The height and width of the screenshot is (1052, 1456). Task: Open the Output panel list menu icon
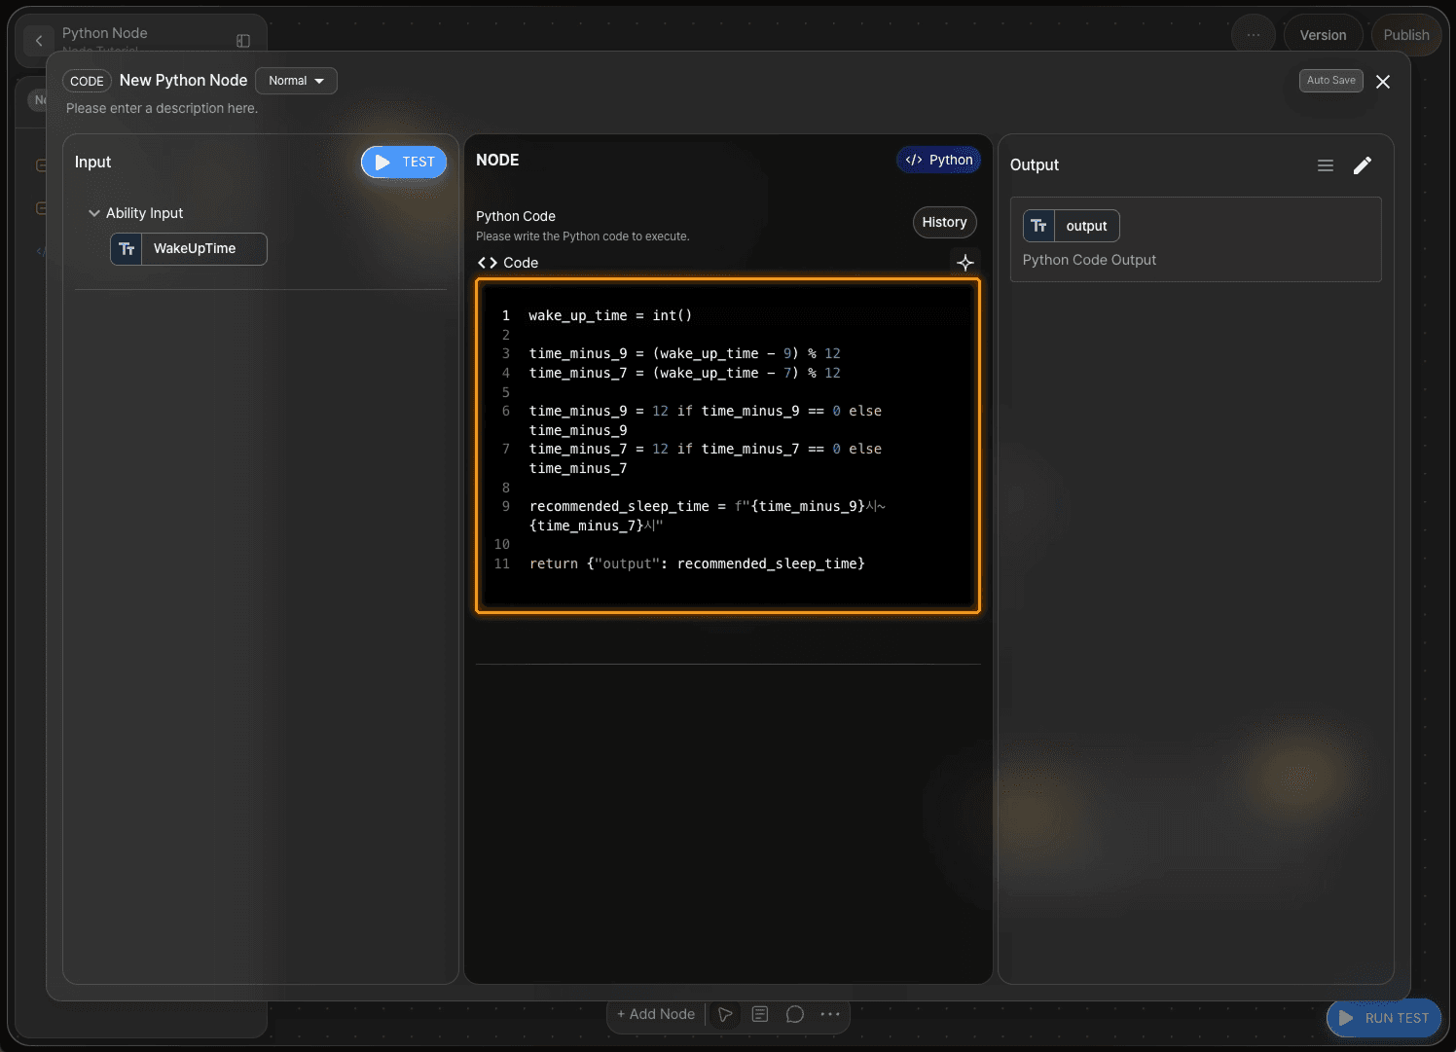point(1326,165)
